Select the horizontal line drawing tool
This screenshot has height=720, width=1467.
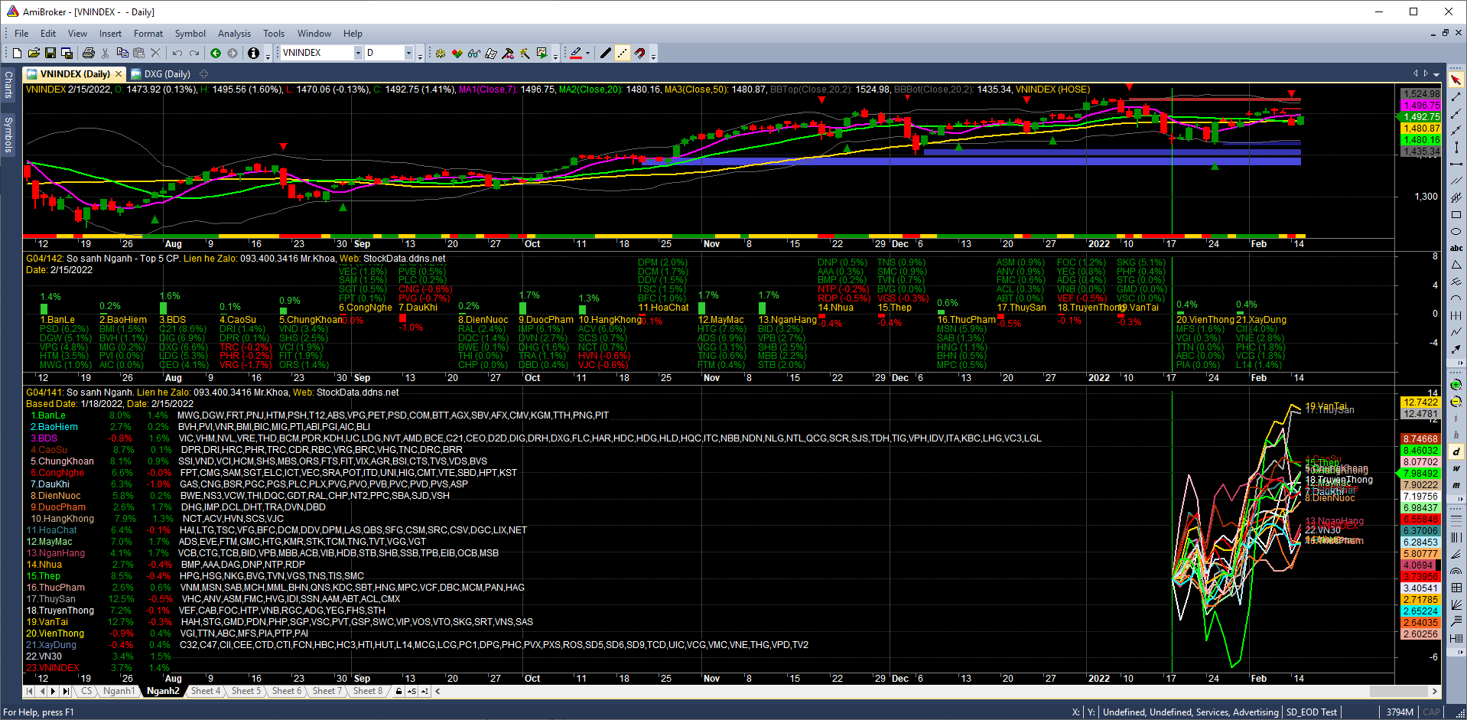click(x=1456, y=164)
